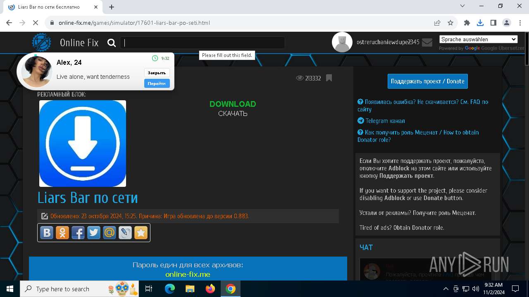Click the large blue download image
The height and width of the screenshot is (297, 529).
83,144
